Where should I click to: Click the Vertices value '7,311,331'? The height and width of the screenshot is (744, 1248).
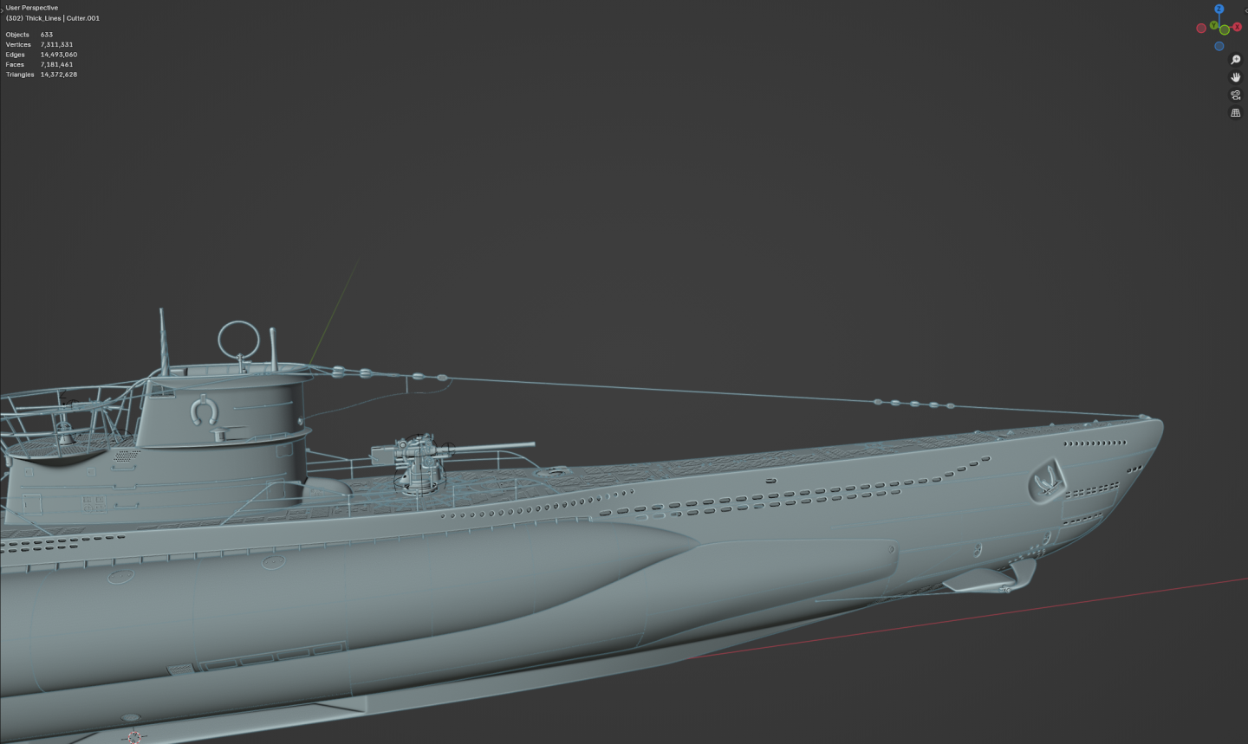(x=56, y=44)
